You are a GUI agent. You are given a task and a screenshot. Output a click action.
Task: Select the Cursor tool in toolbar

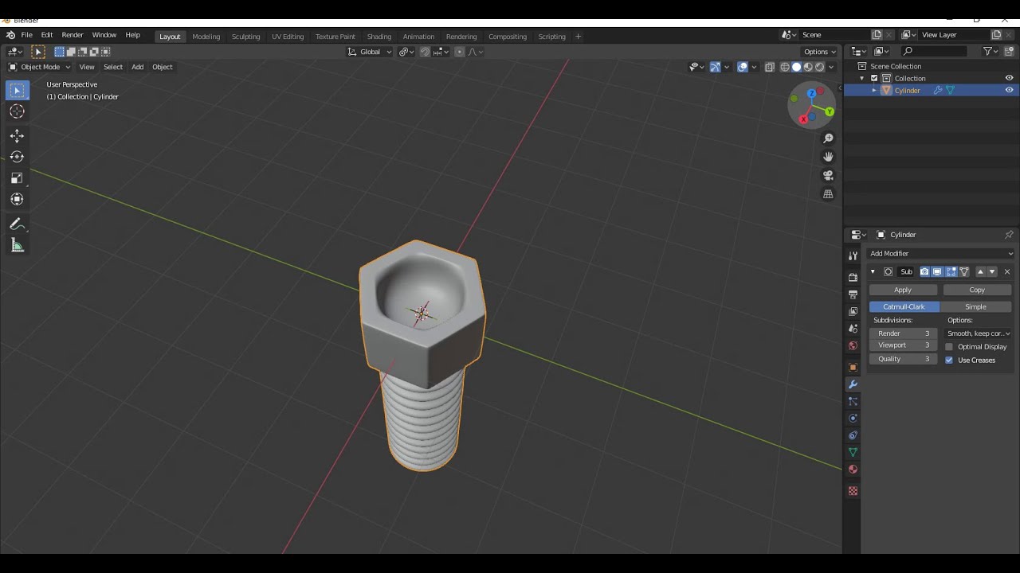click(x=17, y=111)
